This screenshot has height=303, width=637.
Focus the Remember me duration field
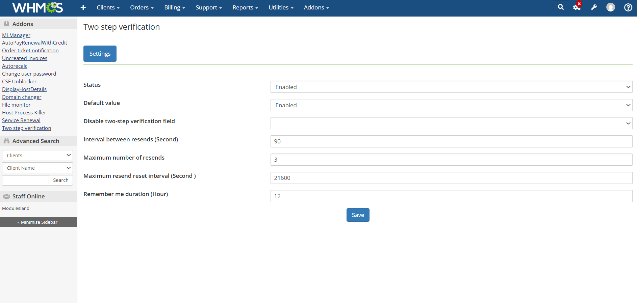[451, 196]
